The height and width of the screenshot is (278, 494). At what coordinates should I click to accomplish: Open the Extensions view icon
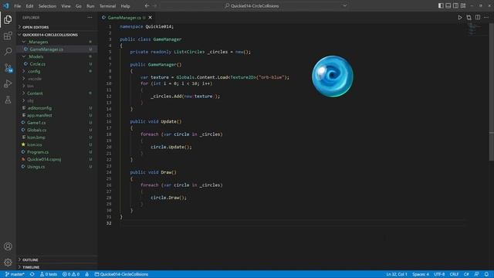(x=8, y=36)
